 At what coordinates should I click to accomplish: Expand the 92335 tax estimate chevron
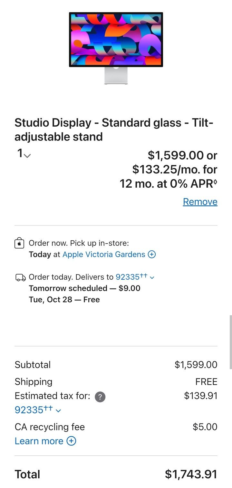coord(58,410)
